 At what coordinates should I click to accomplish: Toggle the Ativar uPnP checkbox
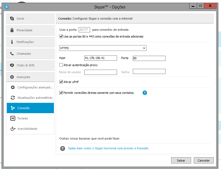(x=61, y=82)
